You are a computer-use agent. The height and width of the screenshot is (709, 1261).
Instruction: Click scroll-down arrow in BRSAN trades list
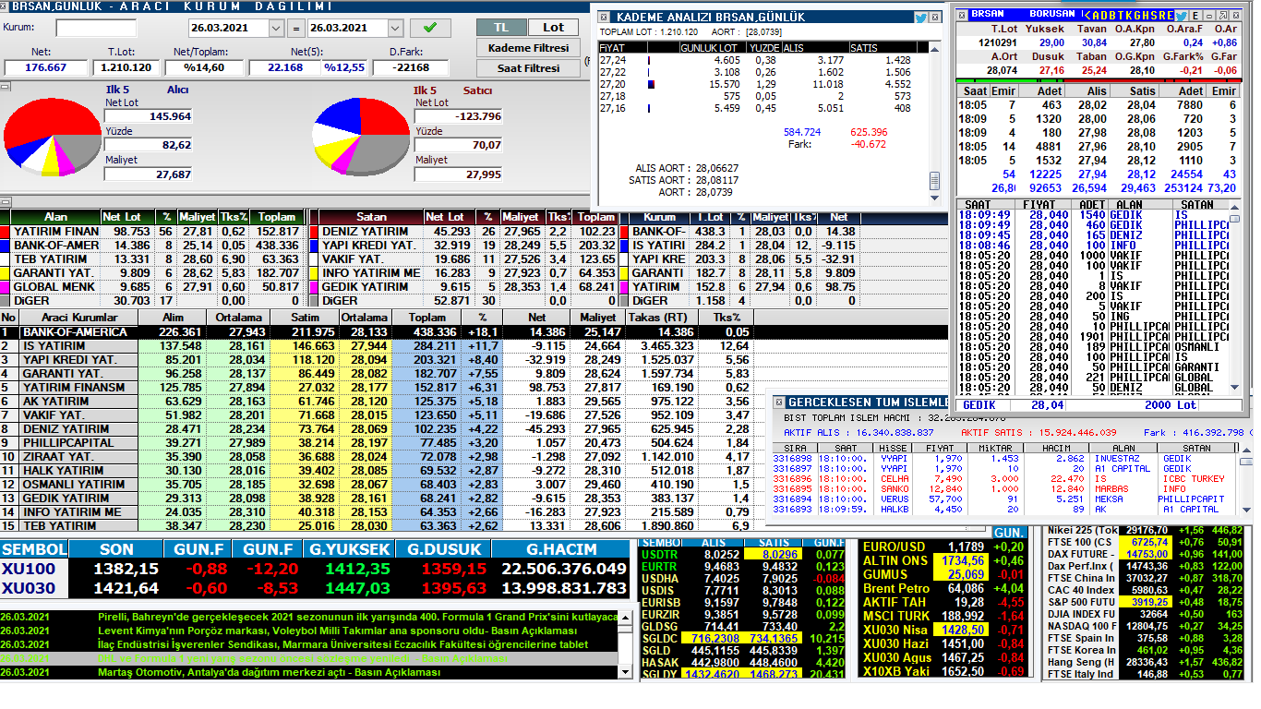(1235, 388)
